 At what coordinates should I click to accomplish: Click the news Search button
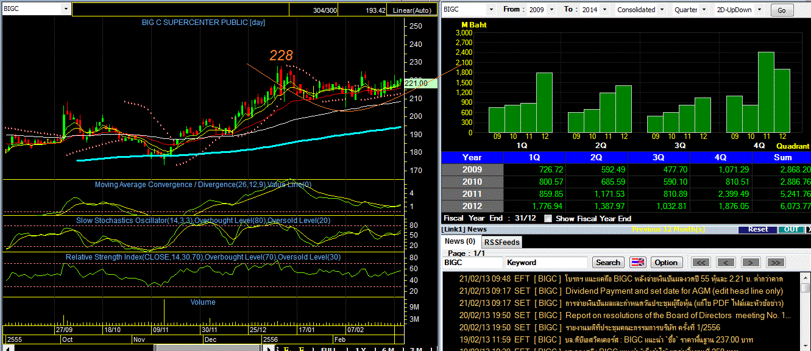608,263
